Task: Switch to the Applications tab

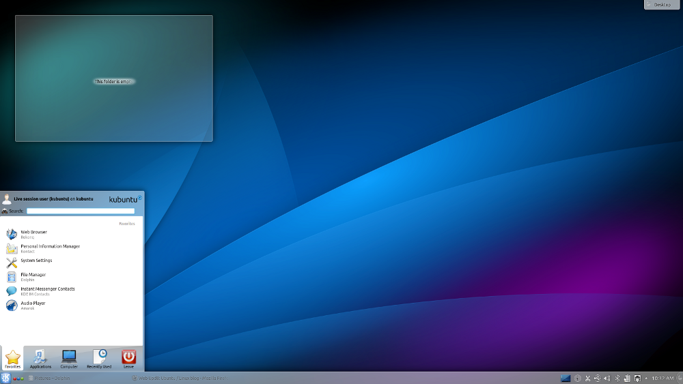Action: 40,359
